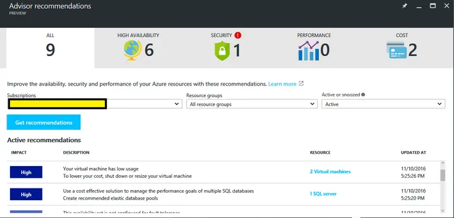Click the scrollbar down arrow in recommendations list
This screenshot has height=218, width=454.
tap(443, 210)
